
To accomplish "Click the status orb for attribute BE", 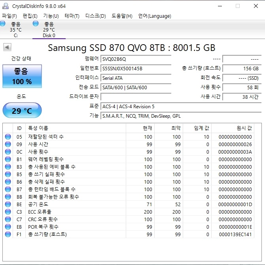I will point(8,204).
